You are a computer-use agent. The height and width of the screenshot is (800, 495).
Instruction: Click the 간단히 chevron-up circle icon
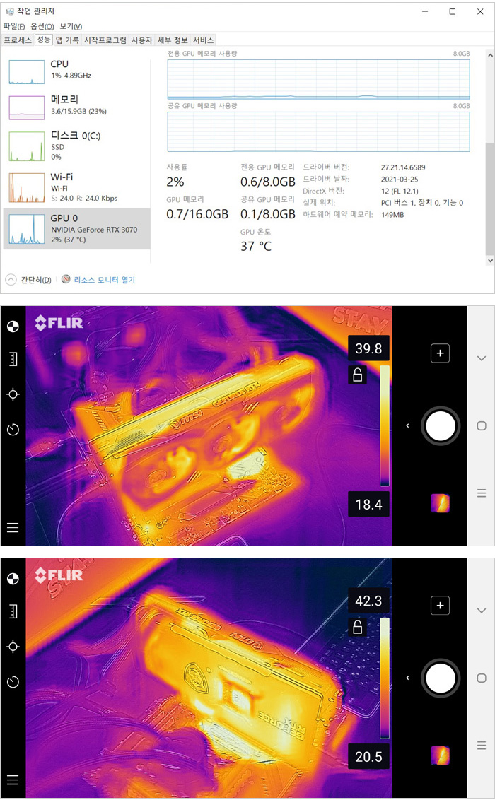tap(11, 280)
